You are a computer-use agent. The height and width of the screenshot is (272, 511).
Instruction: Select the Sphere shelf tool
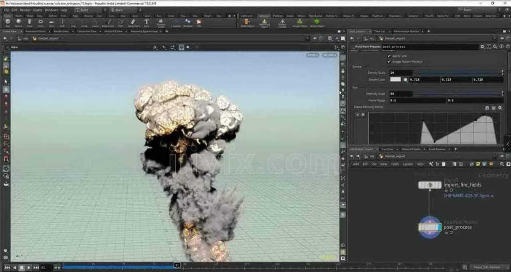[x=18, y=23]
